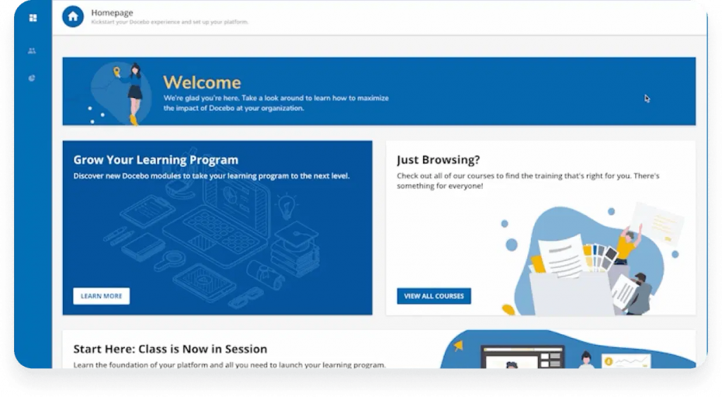Click Start Here: Class is Now in Session
This screenshot has width=722, height=397.
pyautogui.click(x=170, y=349)
